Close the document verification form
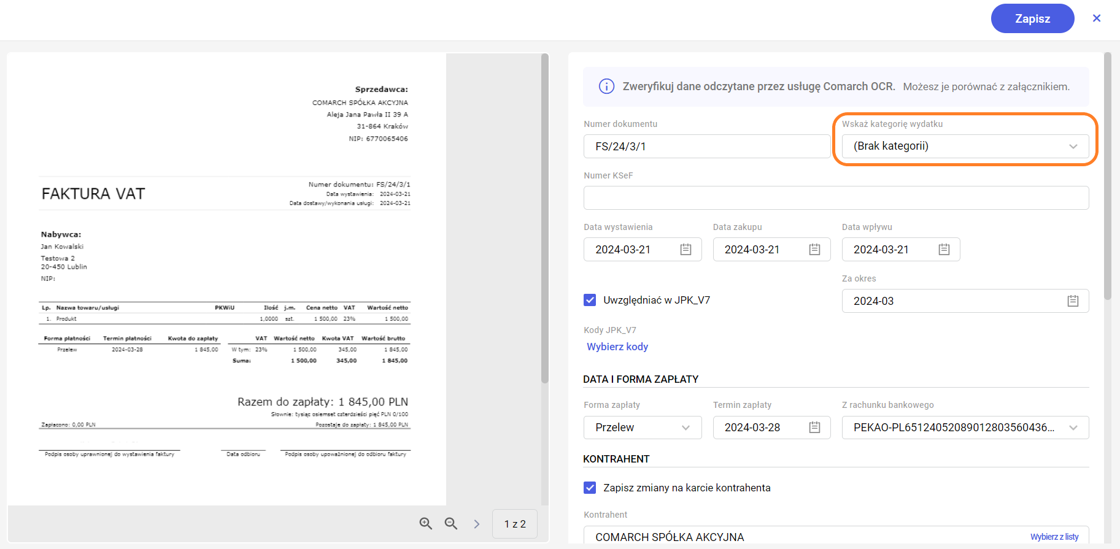The height and width of the screenshot is (549, 1120). pos(1097,18)
